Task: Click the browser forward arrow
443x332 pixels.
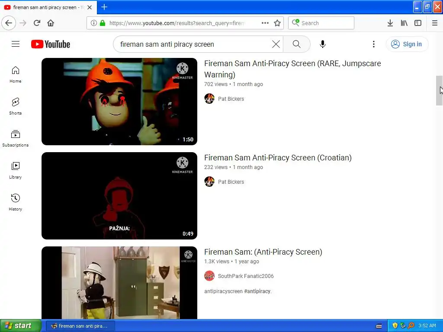Action: (x=23, y=23)
